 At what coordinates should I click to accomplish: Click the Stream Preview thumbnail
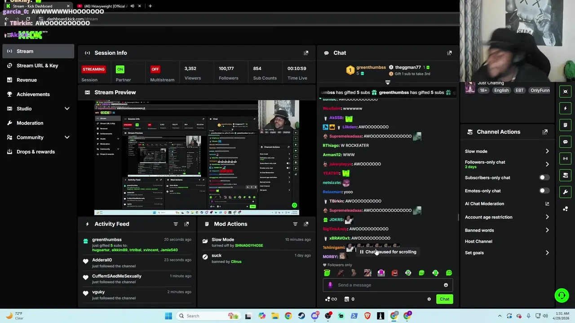pyautogui.click(x=197, y=157)
